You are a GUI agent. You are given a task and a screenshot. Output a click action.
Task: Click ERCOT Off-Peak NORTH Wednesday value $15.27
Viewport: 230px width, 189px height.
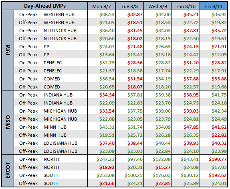coord(163,167)
